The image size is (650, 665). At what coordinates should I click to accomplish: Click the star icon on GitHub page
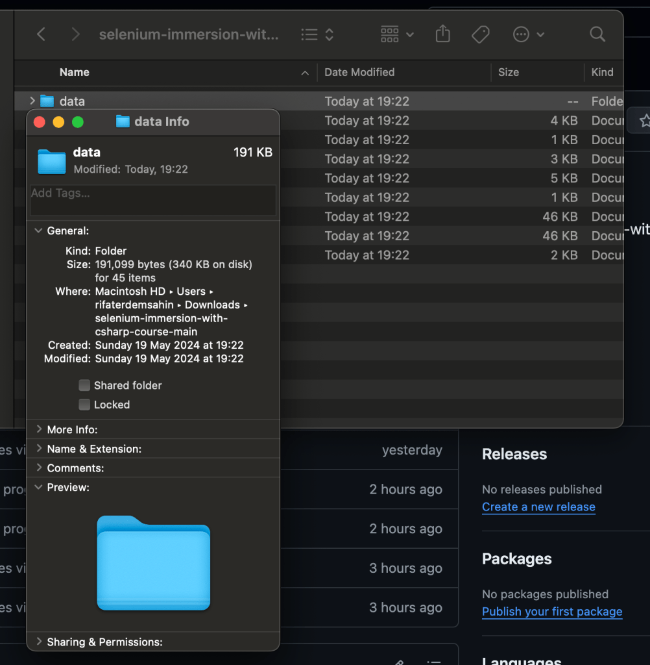point(645,121)
